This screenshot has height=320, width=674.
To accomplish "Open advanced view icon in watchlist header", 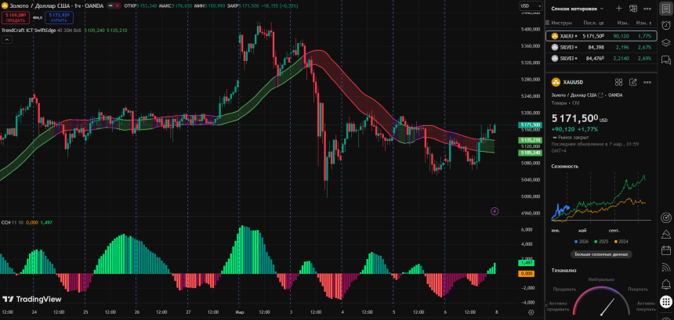I will pos(633,8).
